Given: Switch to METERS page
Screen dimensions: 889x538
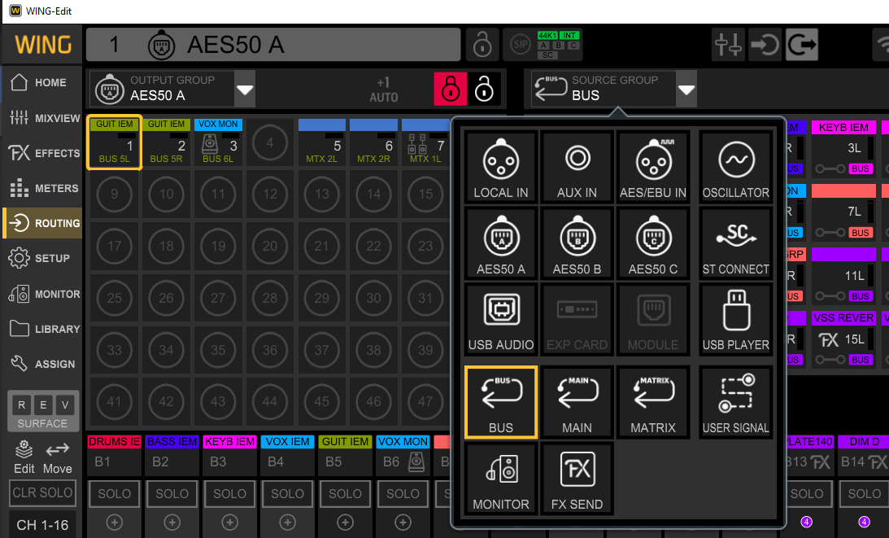Looking at the screenshot, I should [42, 188].
